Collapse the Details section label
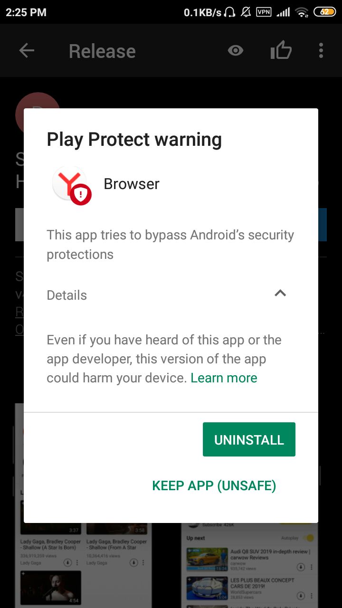This screenshot has height=608, width=342. pyautogui.click(x=67, y=295)
